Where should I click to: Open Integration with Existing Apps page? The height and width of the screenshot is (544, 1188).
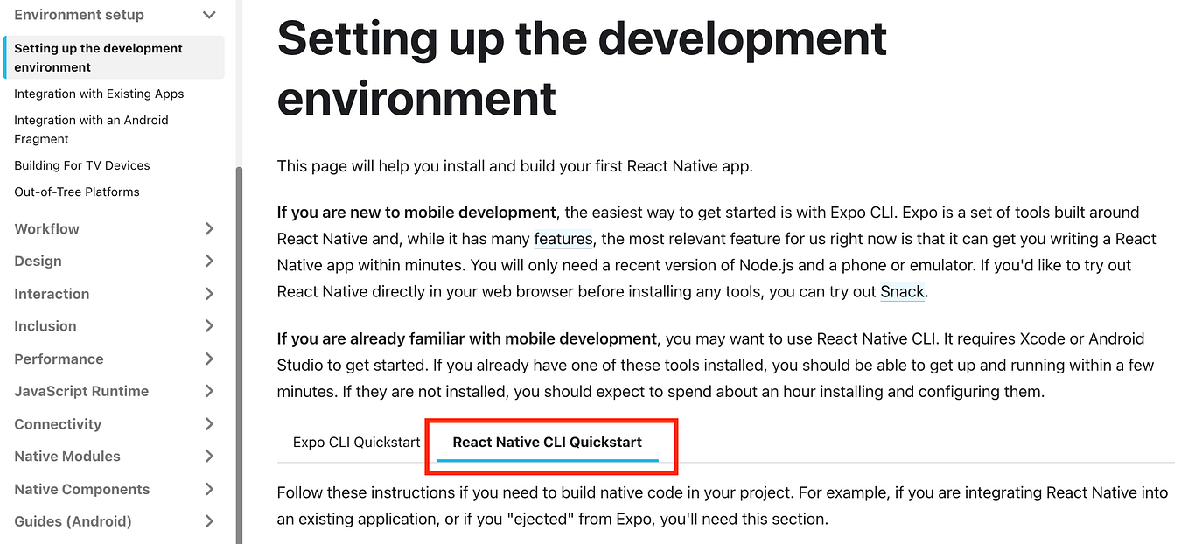click(x=99, y=94)
